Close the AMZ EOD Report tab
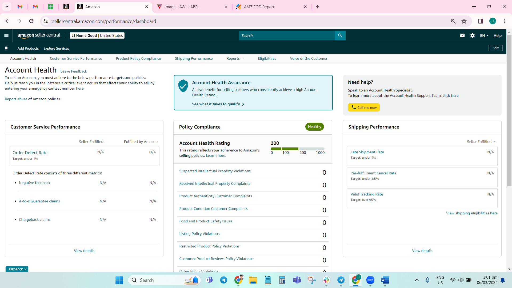512x288 pixels. point(305,7)
